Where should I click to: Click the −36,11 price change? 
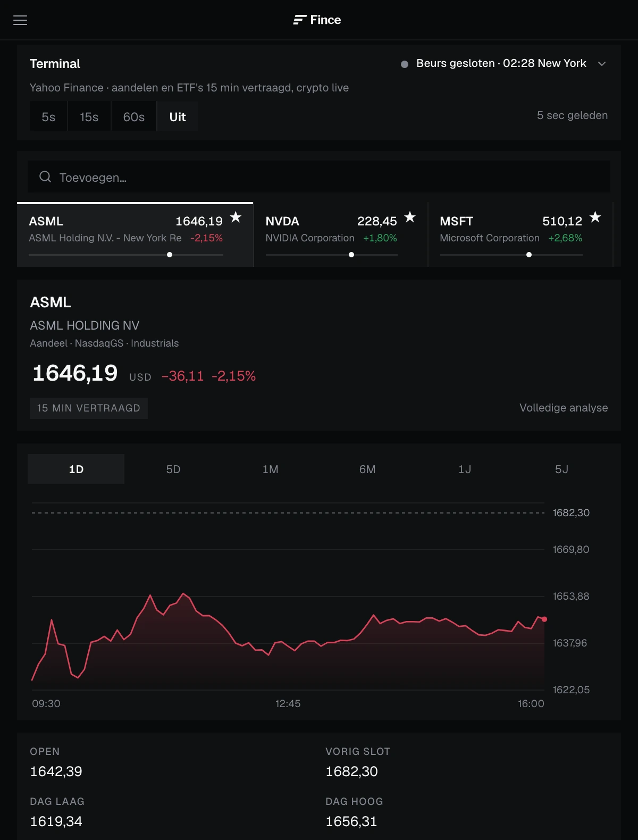tap(182, 376)
